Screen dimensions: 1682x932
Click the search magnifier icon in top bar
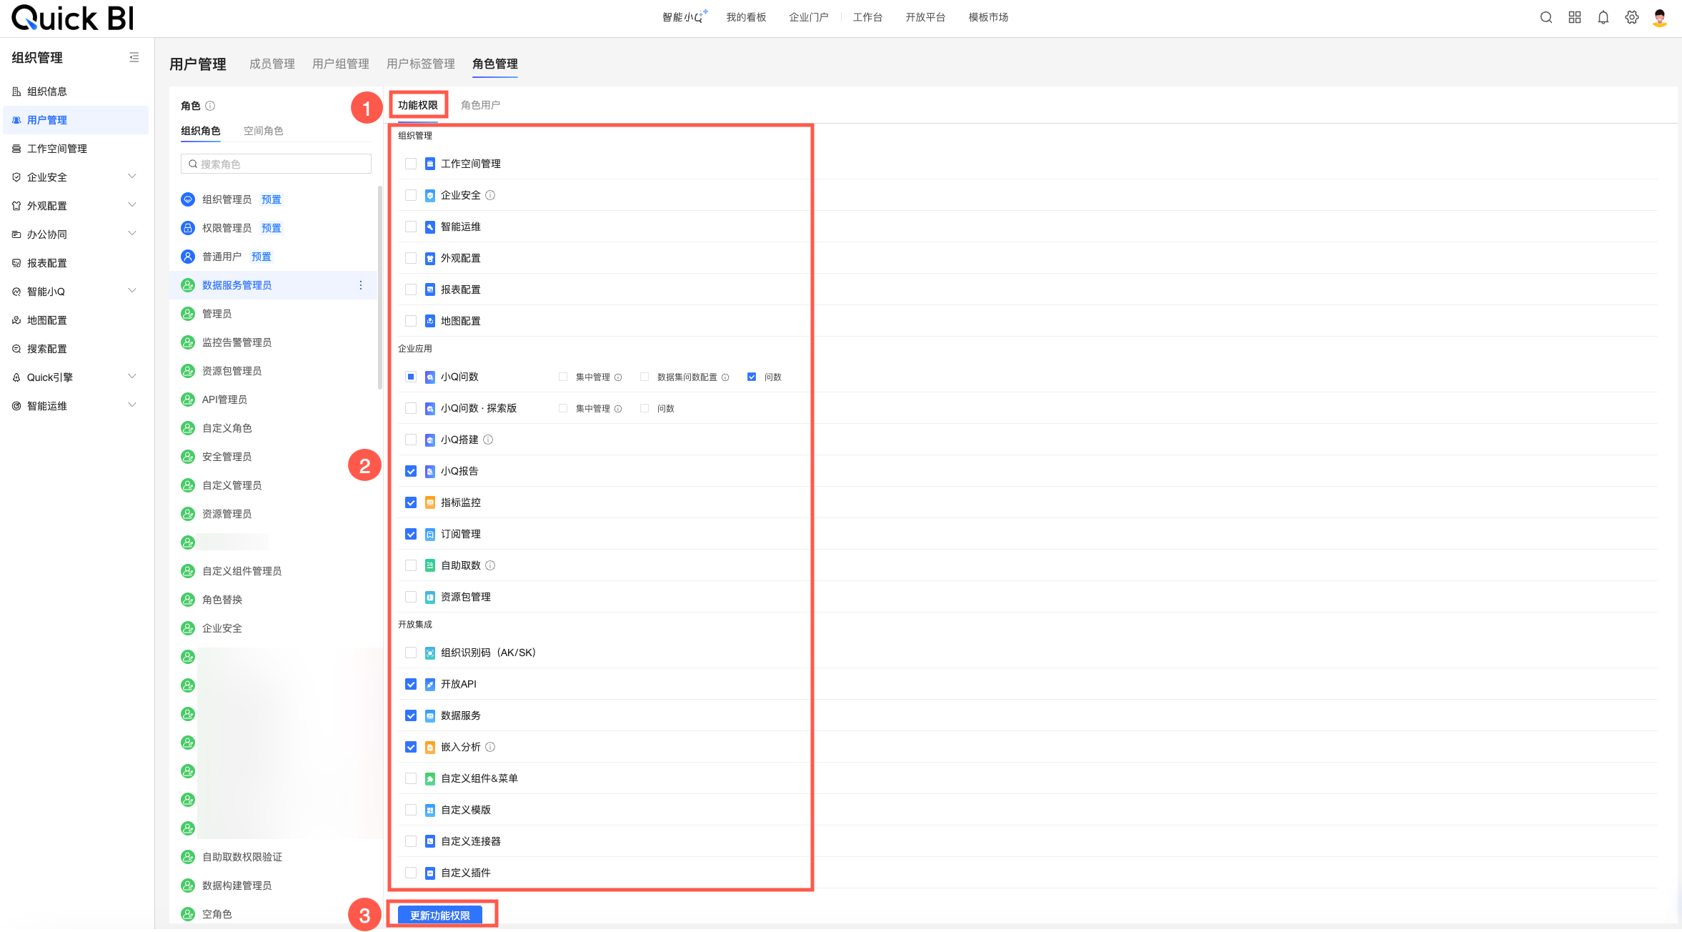point(1546,18)
